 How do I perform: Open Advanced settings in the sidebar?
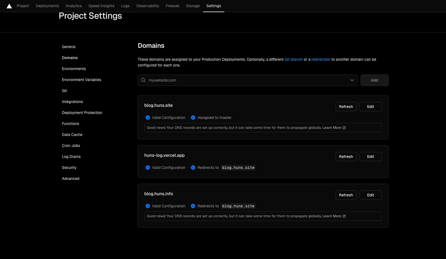(71, 179)
